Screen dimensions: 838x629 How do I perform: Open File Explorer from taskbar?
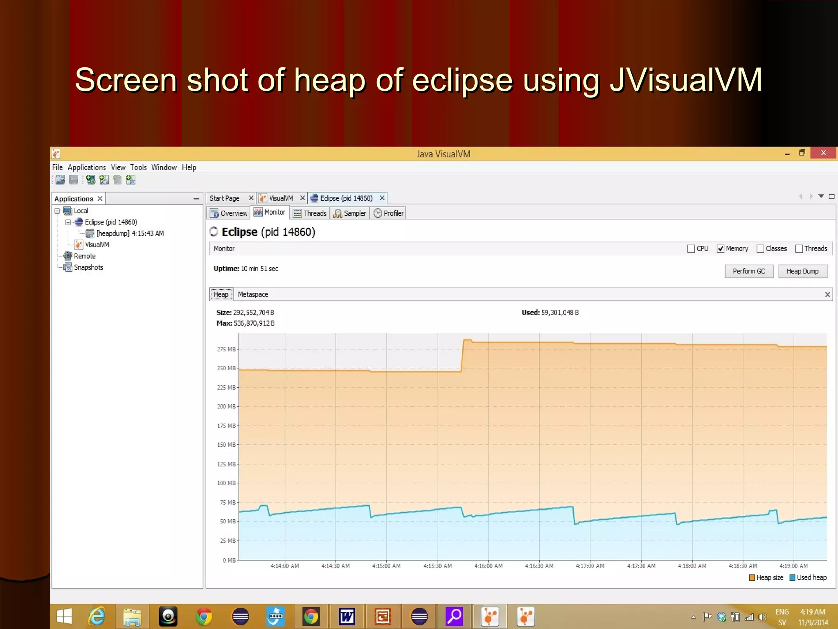click(132, 616)
